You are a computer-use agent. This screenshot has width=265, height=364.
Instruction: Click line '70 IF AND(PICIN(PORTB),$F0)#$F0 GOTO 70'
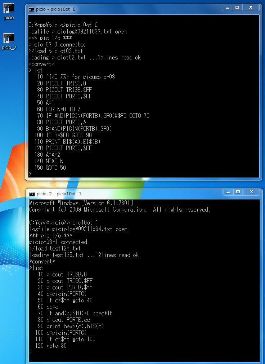(x=93, y=116)
